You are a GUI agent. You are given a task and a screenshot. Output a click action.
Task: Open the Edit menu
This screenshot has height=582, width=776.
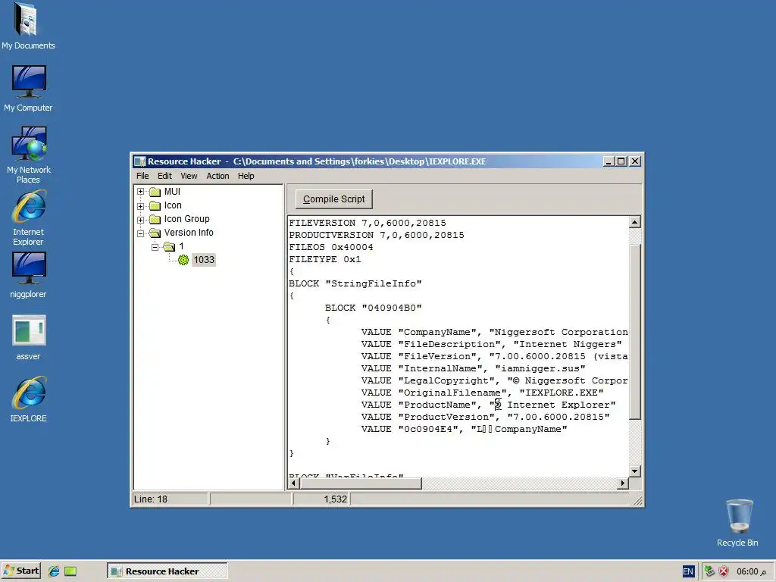tap(164, 176)
